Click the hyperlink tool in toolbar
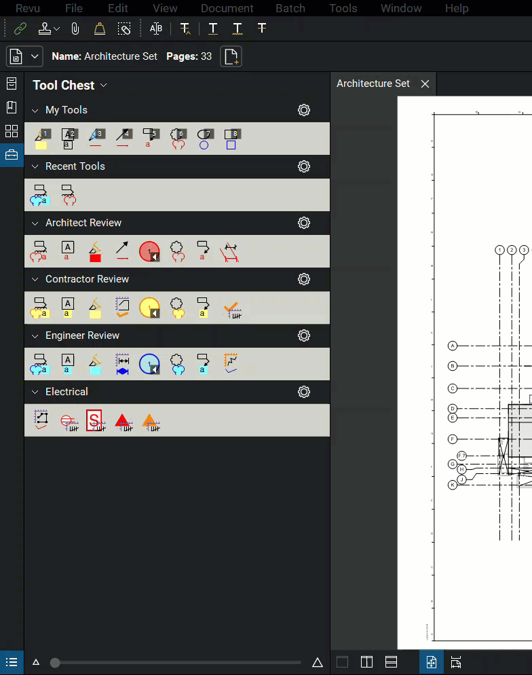Screen dimensions: 532x675 (x=20, y=29)
